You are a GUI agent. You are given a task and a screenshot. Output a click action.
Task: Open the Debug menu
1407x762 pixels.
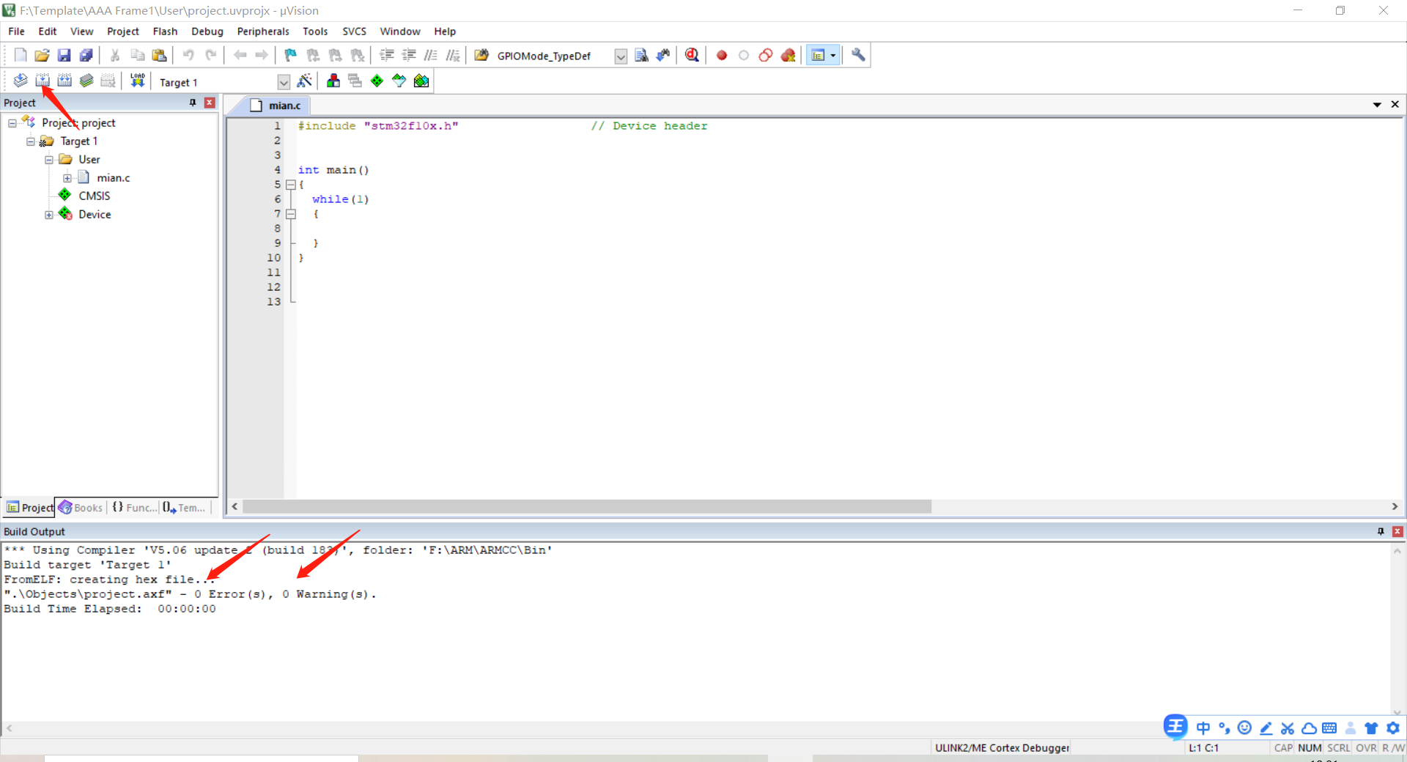207,32
